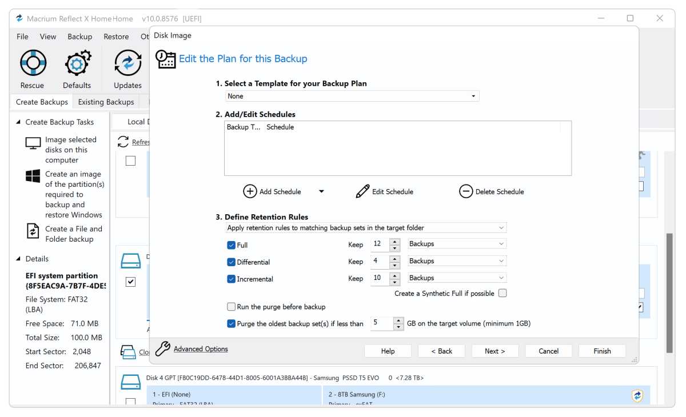The height and width of the screenshot is (417, 686).
Task: Click the Finish button
Action: click(x=602, y=351)
